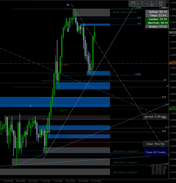Click the 8 Jul 15:00 time label

point(21,181)
